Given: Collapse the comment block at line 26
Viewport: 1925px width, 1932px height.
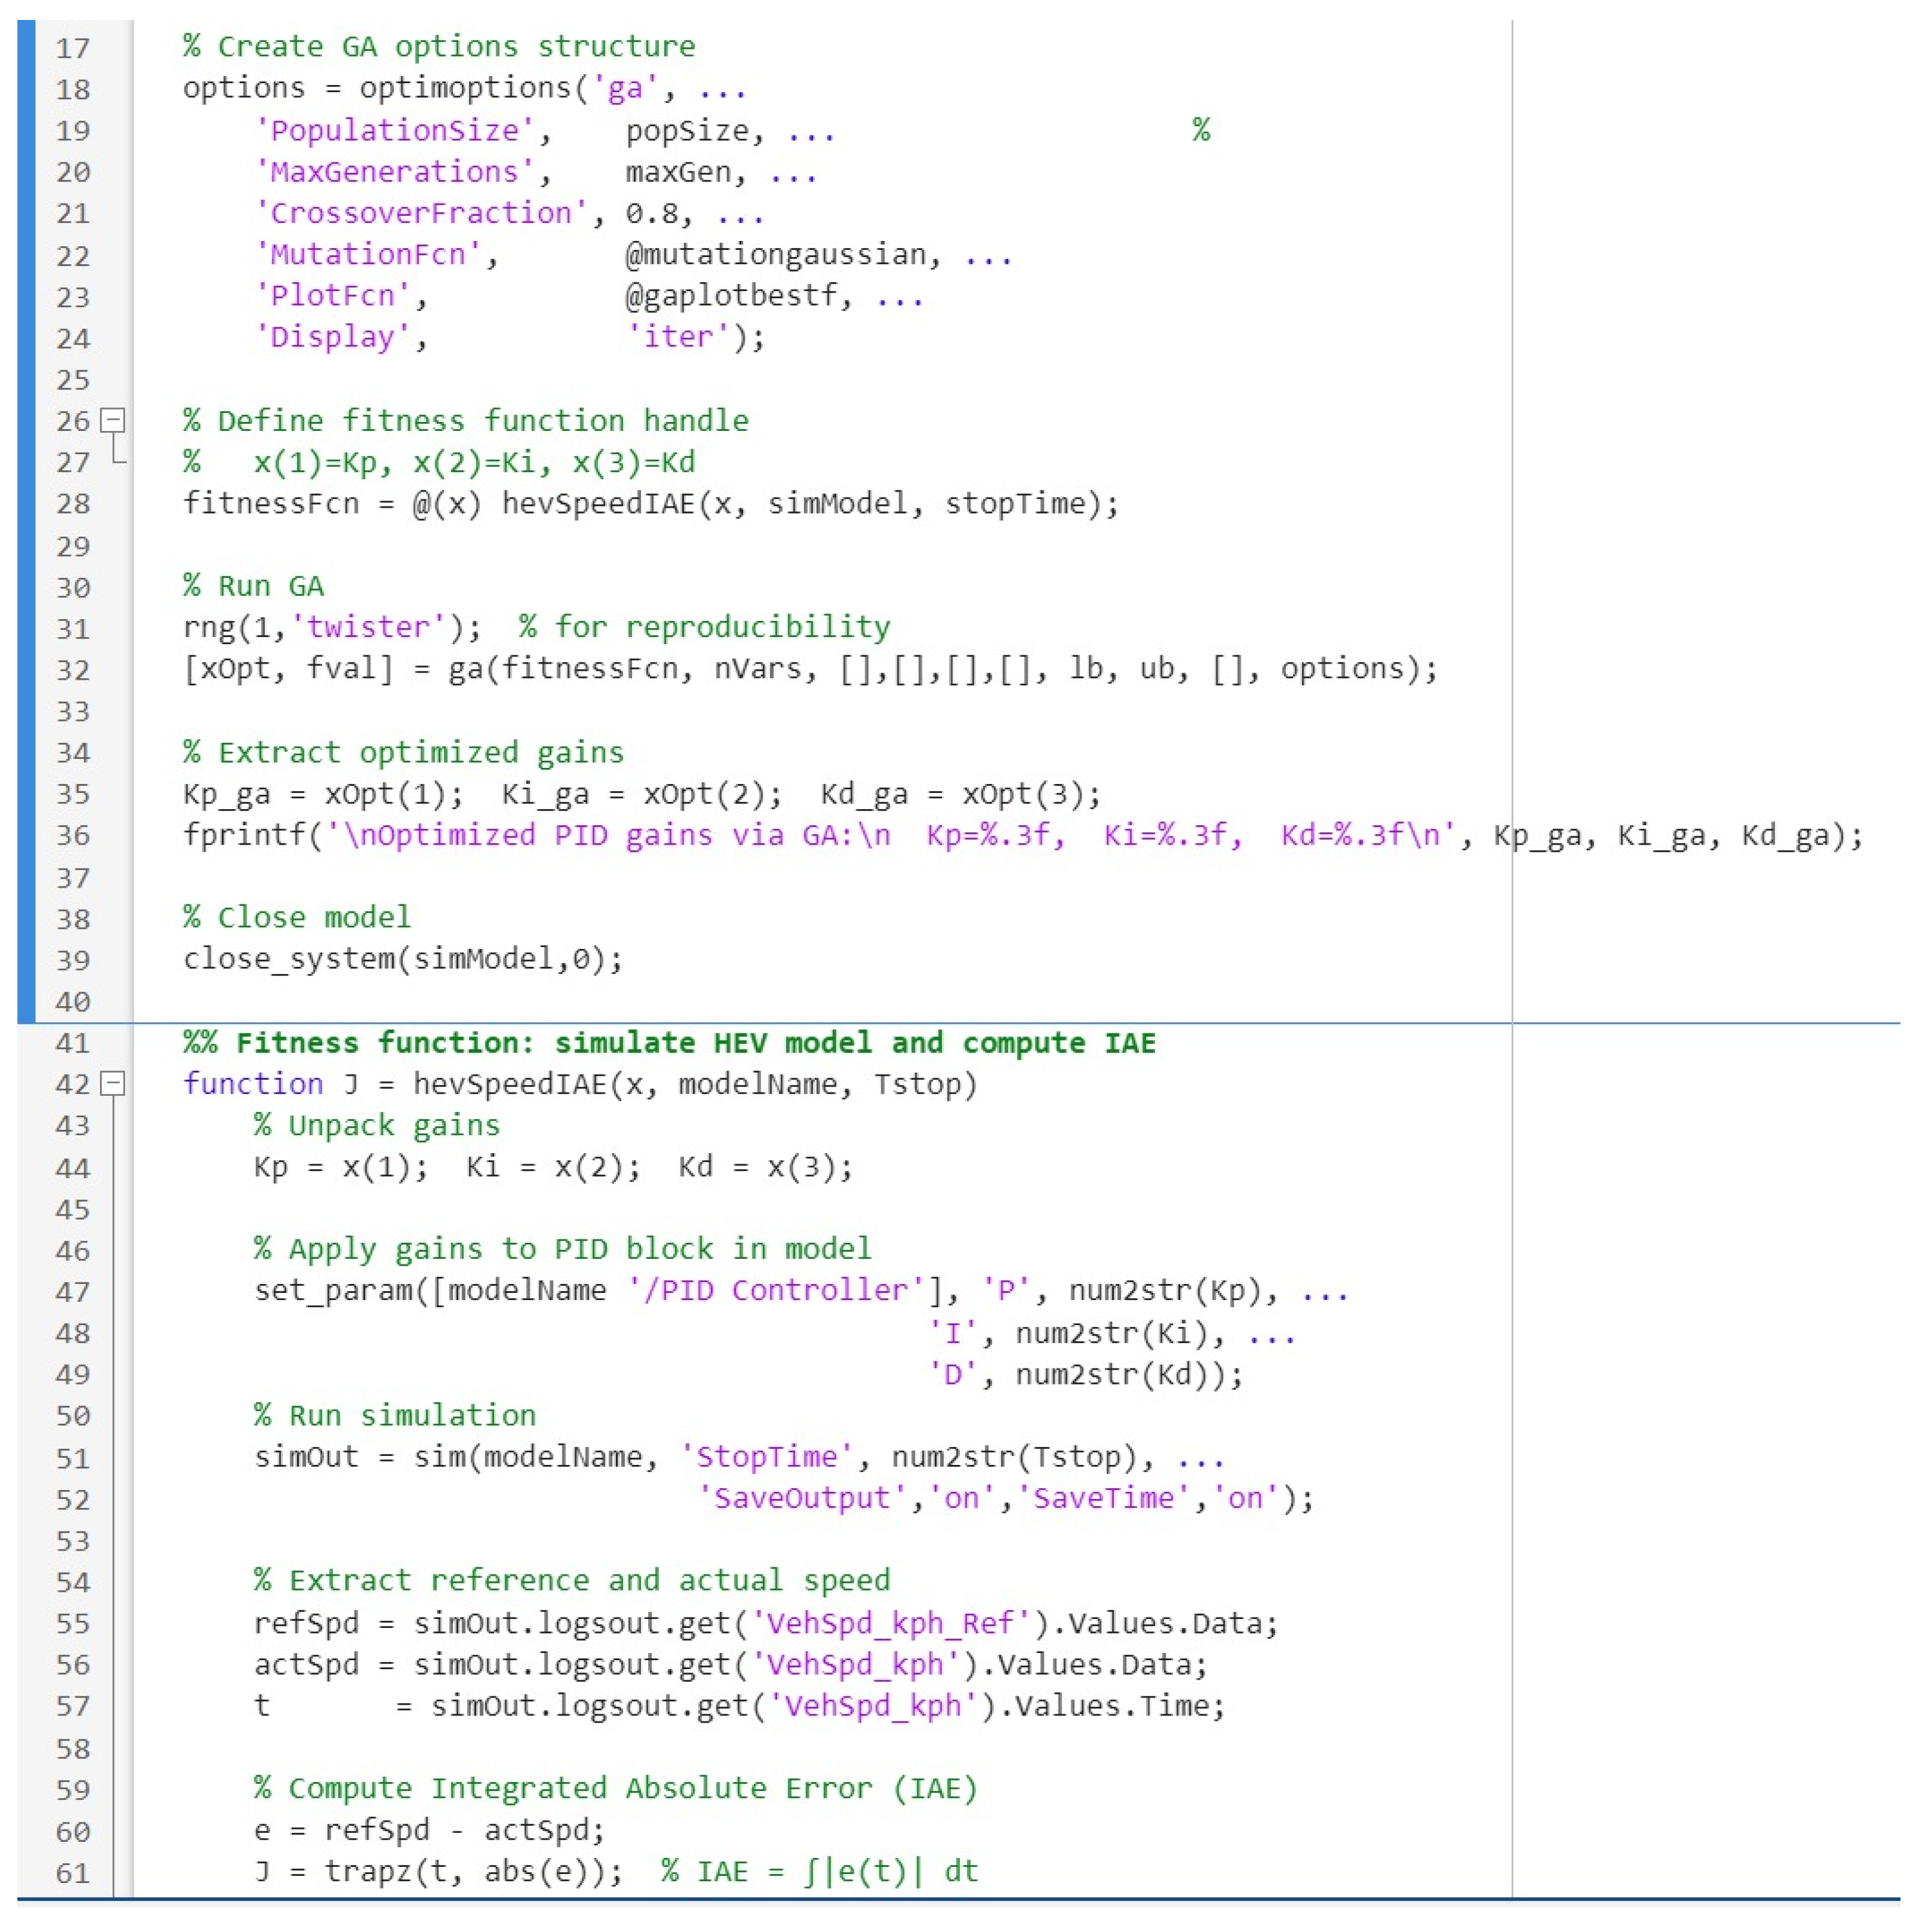Looking at the screenshot, I should (x=114, y=420).
